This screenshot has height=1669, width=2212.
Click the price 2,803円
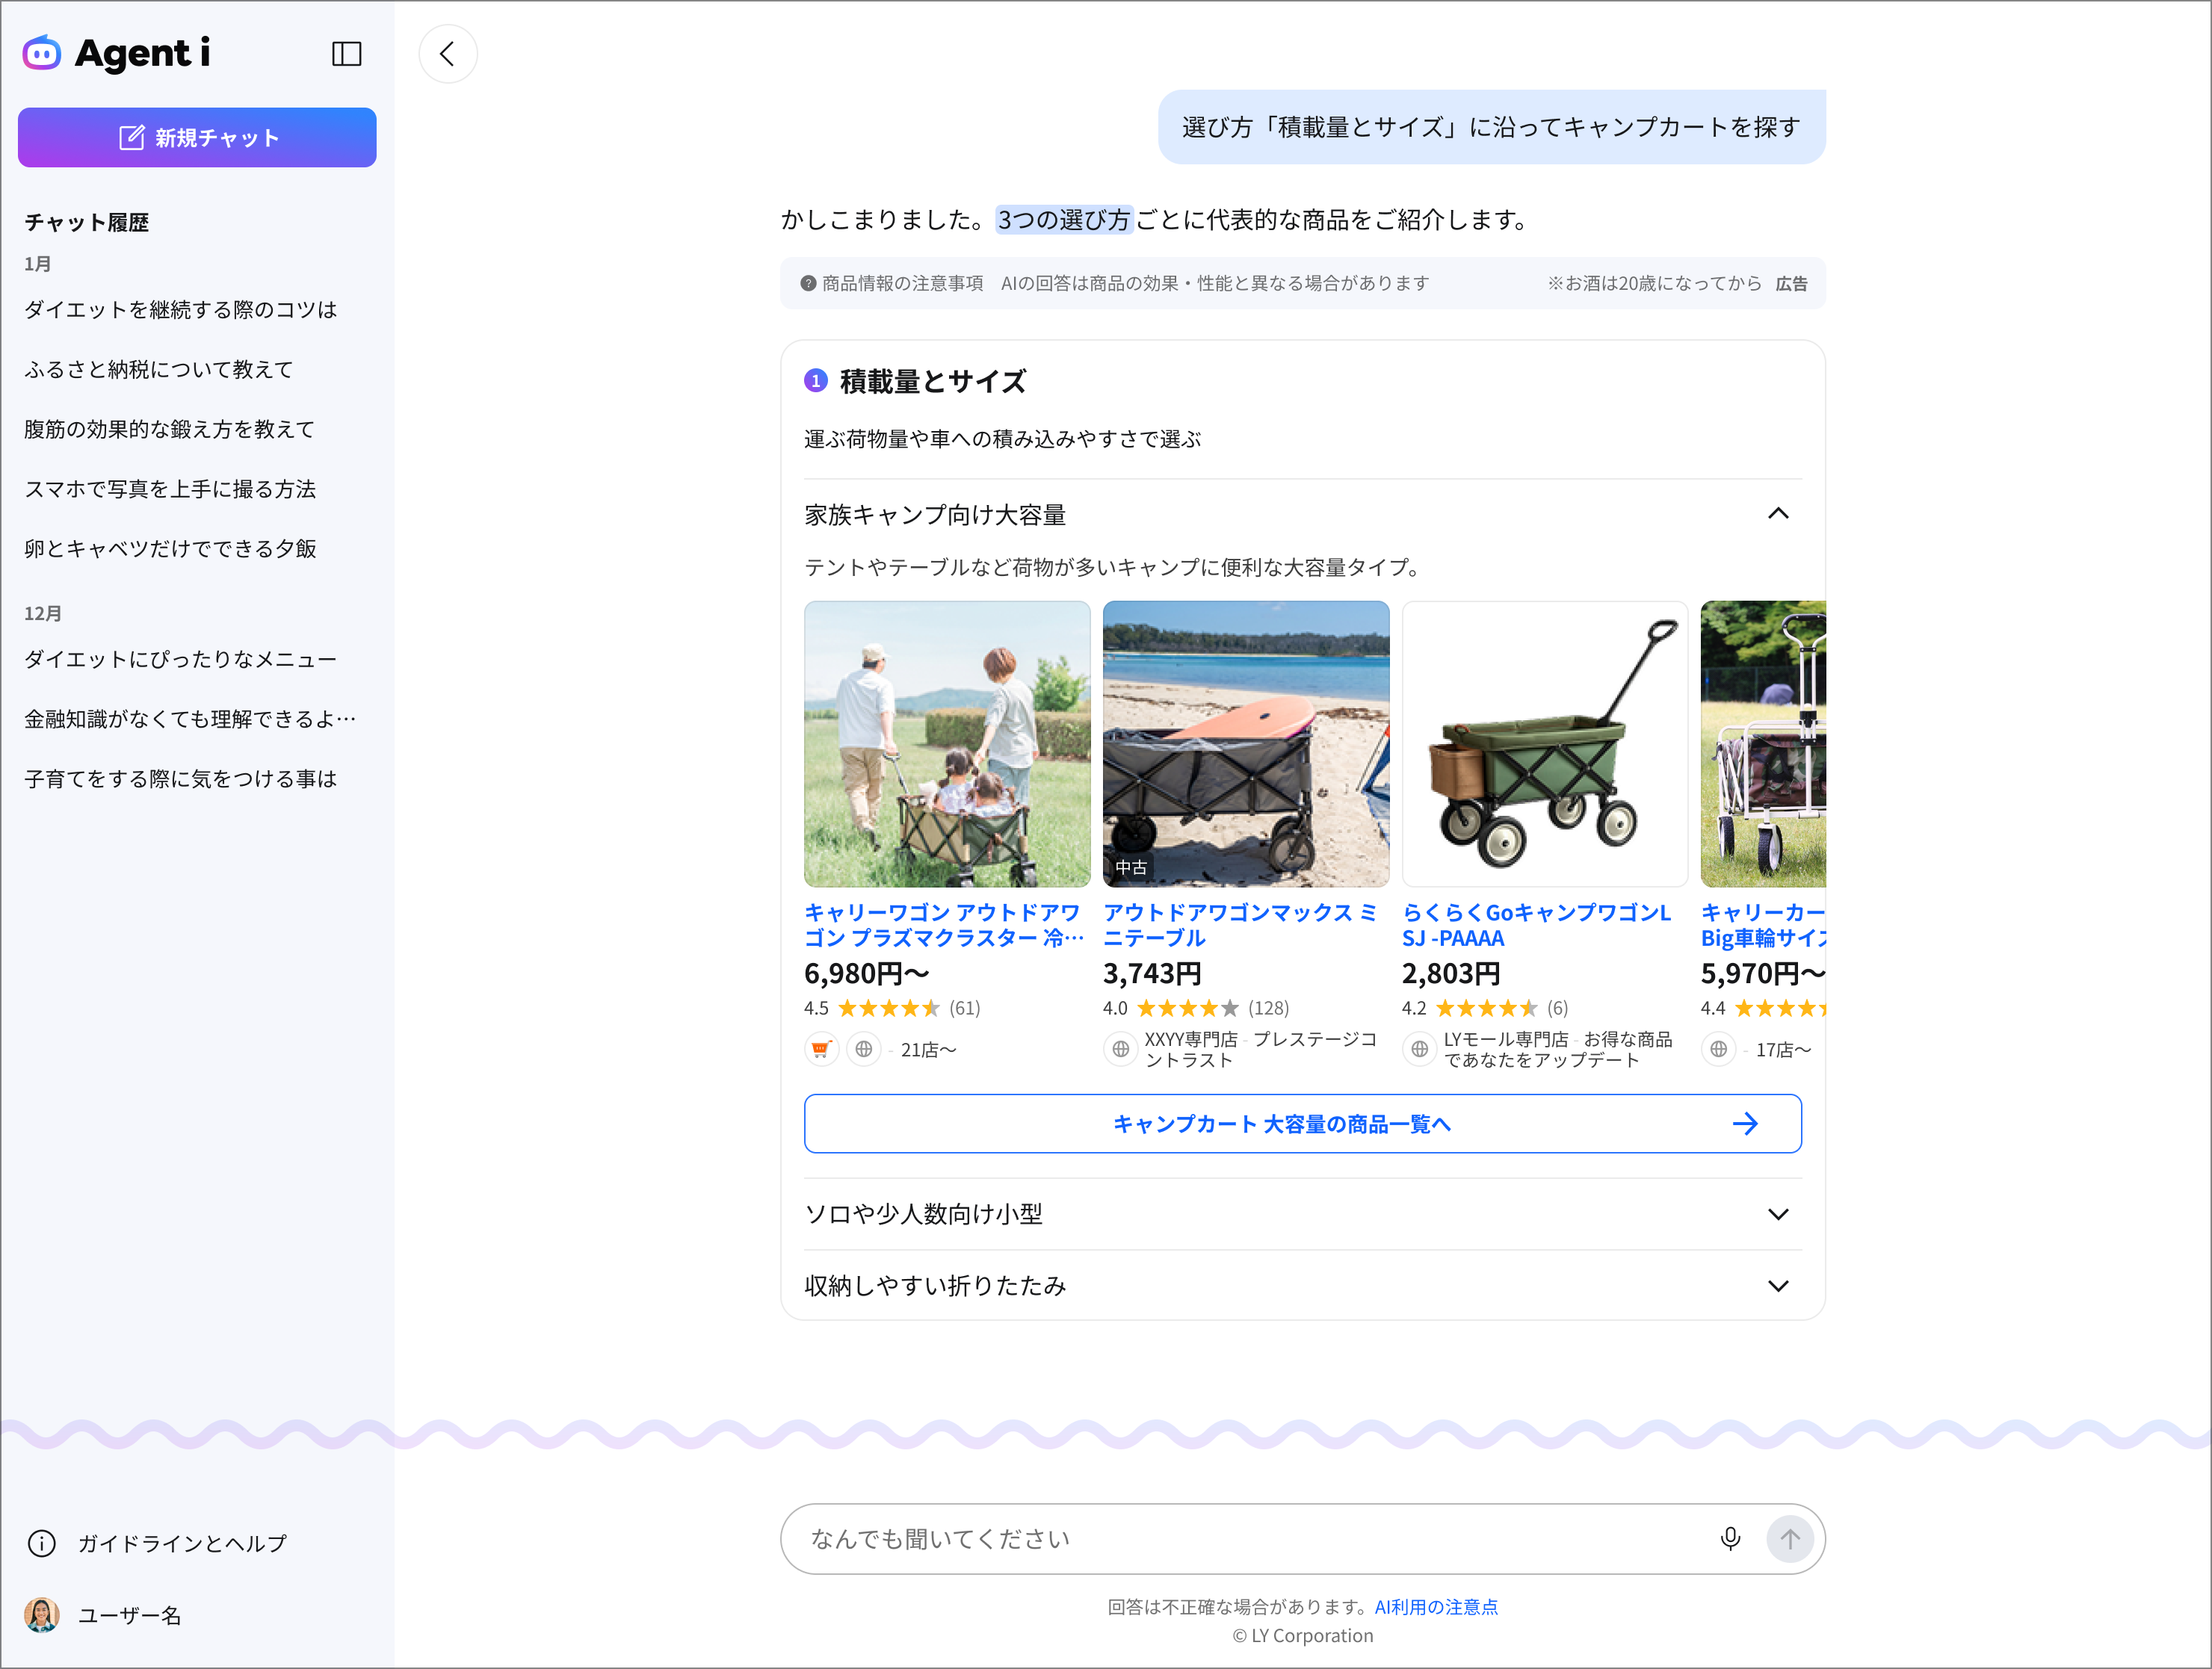pos(1451,973)
